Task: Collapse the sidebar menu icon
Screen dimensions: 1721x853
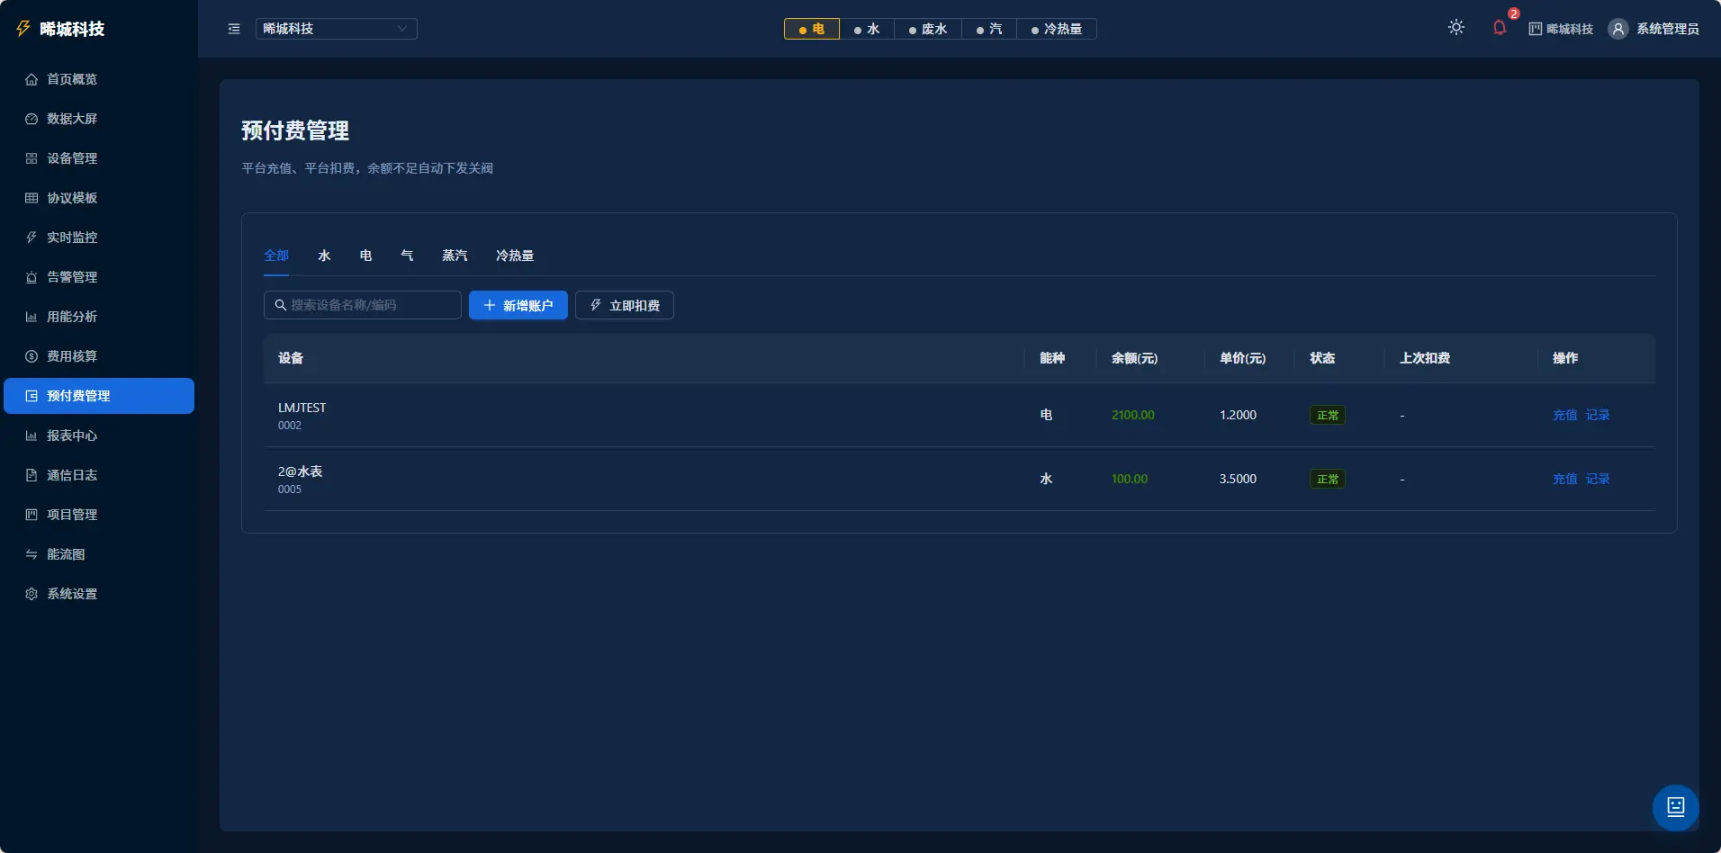Action: click(x=234, y=29)
